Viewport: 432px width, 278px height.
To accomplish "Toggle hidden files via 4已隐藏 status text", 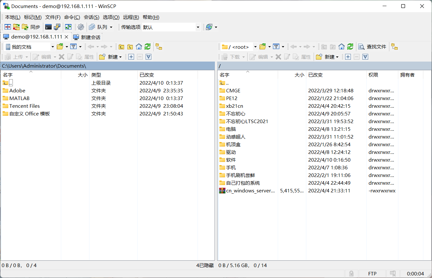I will pyautogui.click(x=205, y=265).
